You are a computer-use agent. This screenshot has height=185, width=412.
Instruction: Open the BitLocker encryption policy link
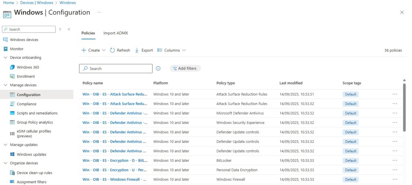click(x=114, y=160)
